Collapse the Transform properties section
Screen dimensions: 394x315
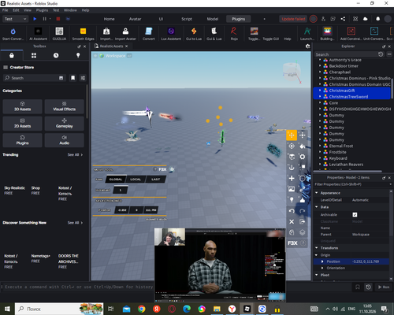[317, 248]
